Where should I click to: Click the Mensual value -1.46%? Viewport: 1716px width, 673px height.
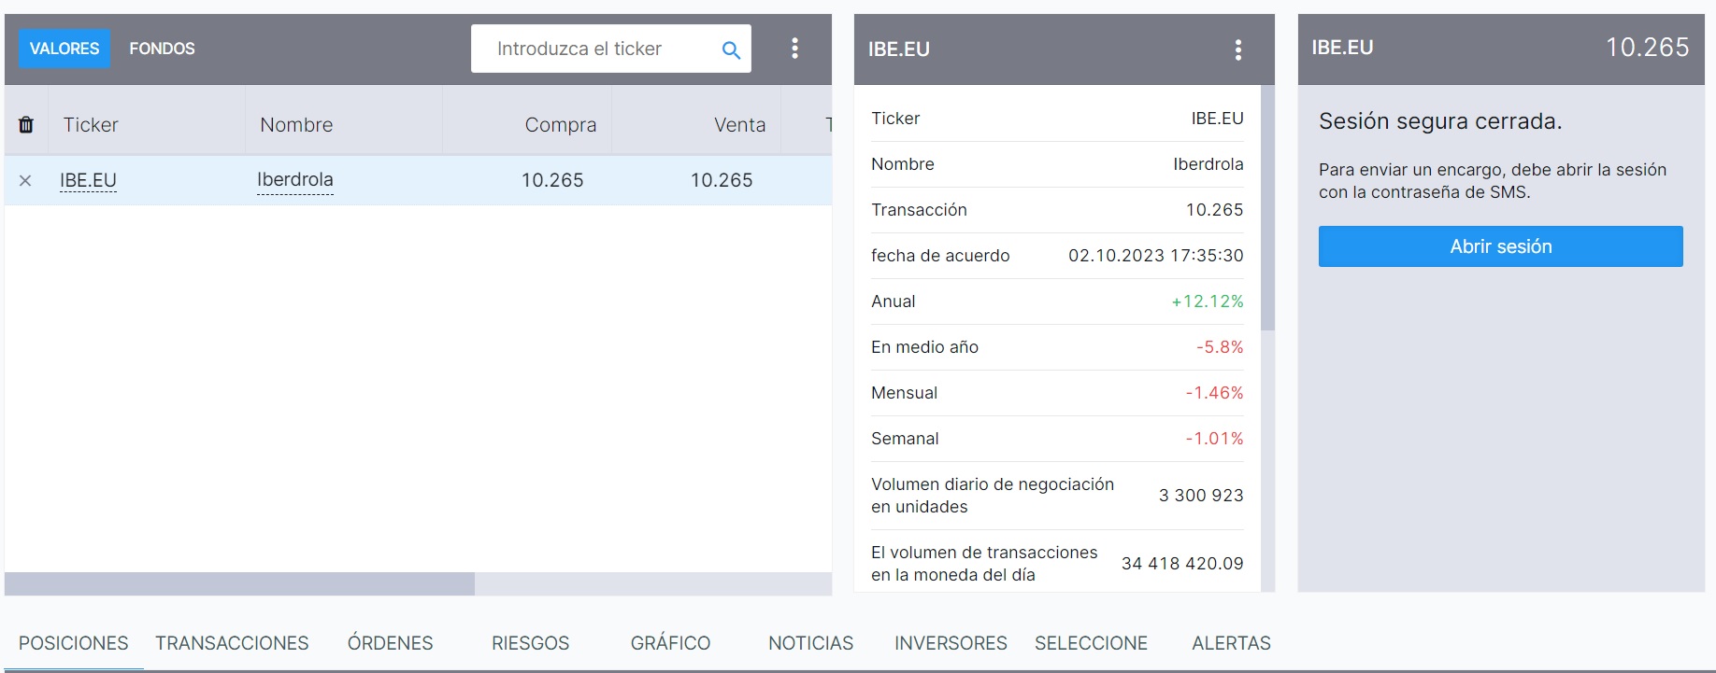tap(1214, 393)
